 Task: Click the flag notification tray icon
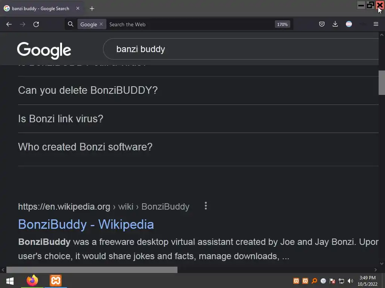pyautogui.click(x=332, y=281)
